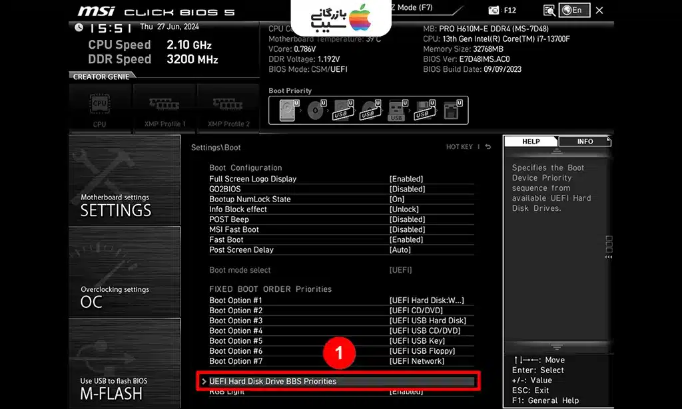The height and width of the screenshot is (409, 682).
Task: Click the CPU Speed 2.10 GHz readout
Action: coord(150,45)
